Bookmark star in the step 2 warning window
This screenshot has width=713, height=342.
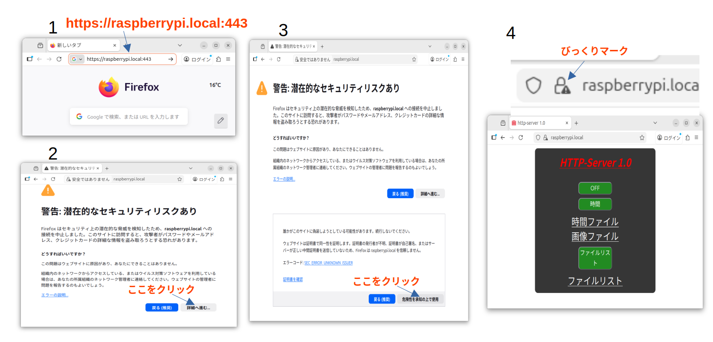tap(180, 179)
